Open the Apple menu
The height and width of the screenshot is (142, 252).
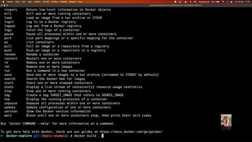[4, 2]
